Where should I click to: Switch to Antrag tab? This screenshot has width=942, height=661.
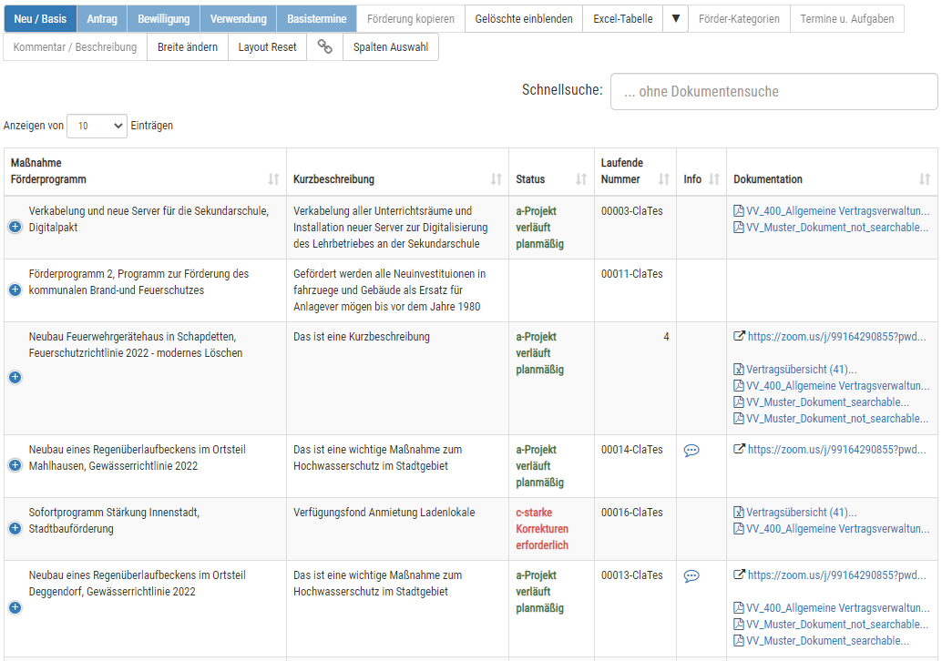coord(102,18)
